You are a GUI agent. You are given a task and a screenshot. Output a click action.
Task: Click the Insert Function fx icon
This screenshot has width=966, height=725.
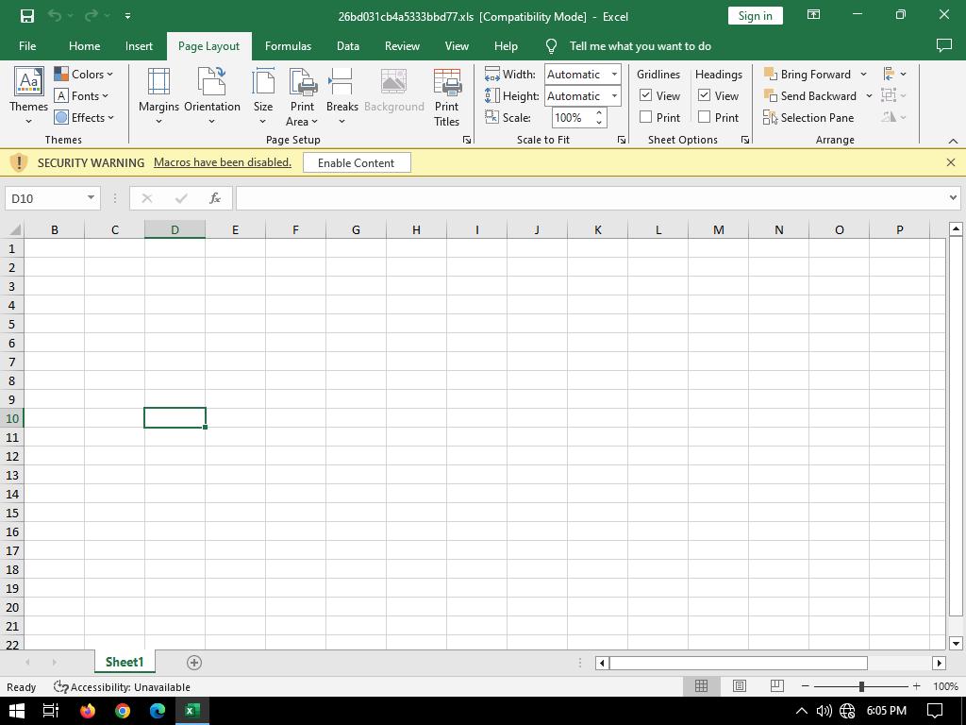(215, 198)
